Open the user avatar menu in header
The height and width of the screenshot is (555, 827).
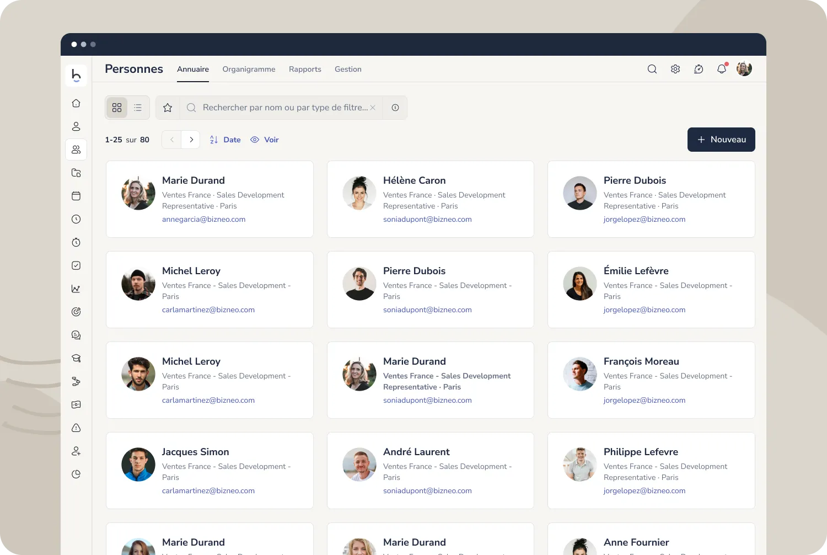click(744, 68)
